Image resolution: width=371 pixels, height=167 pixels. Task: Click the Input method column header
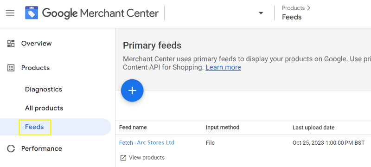[x=223, y=128]
